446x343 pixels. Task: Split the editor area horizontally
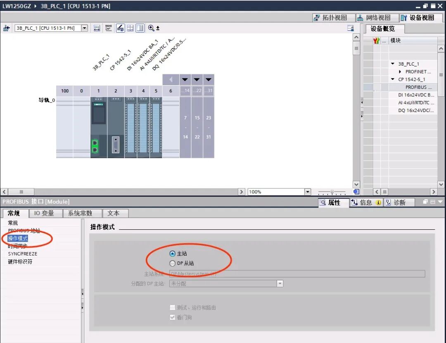pos(130,28)
